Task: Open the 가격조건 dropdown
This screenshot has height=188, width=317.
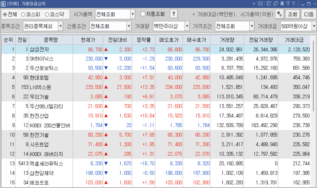Action: 234,26
